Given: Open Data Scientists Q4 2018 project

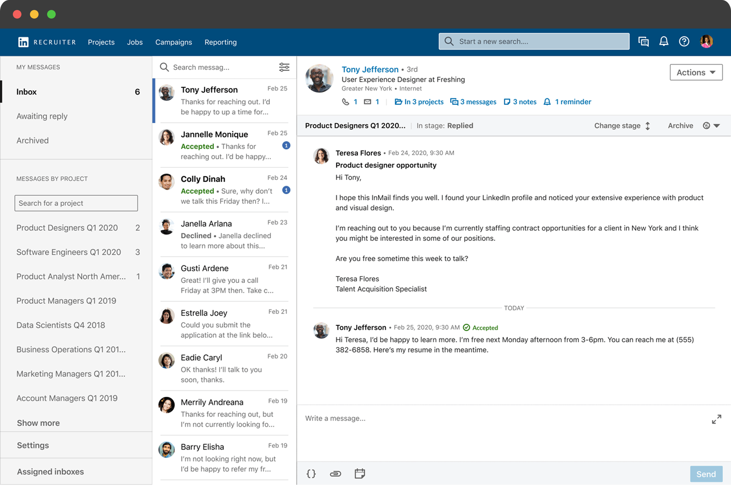Looking at the screenshot, I should (61, 325).
